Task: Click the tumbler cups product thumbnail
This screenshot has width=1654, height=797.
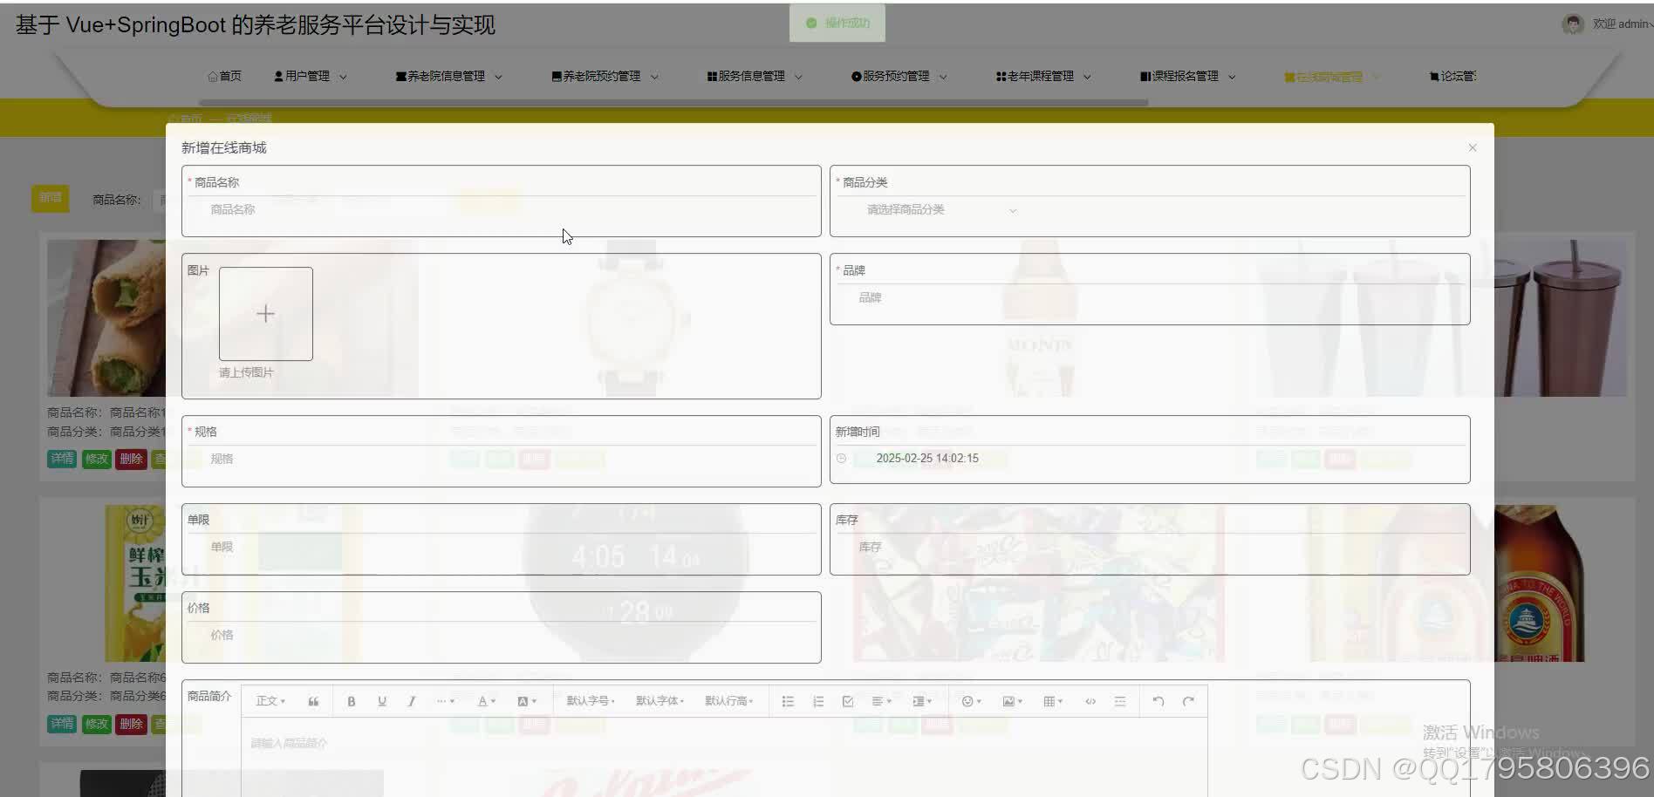Action: (1561, 318)
